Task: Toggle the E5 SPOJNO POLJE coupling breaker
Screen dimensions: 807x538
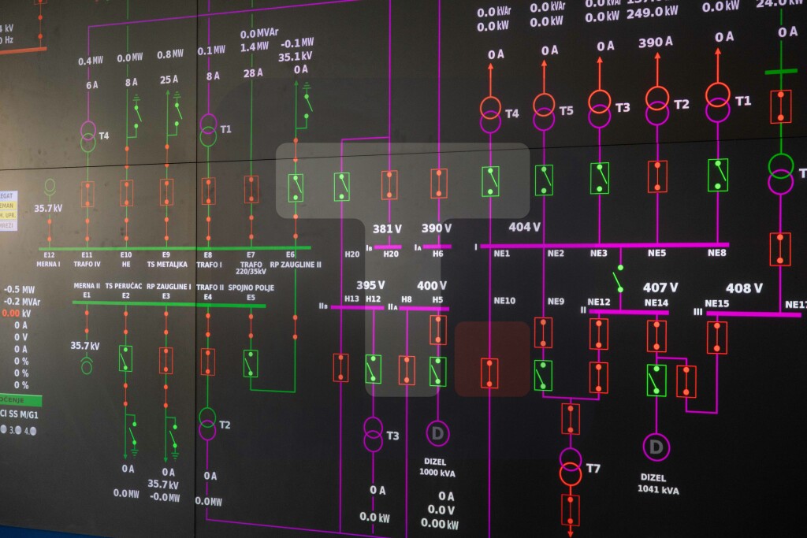Action: (251, 362)
